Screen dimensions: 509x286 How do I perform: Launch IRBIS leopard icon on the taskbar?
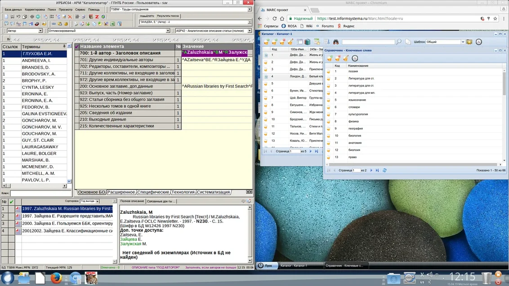coord(91,278)
